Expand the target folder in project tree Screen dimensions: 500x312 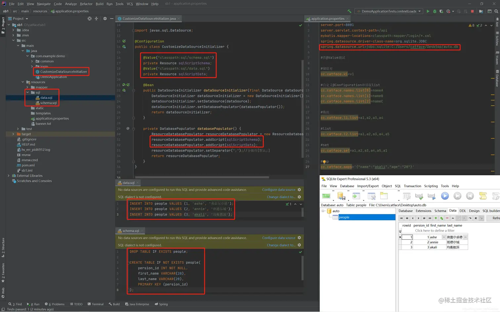pyautogui.click(x=13, y=134)
